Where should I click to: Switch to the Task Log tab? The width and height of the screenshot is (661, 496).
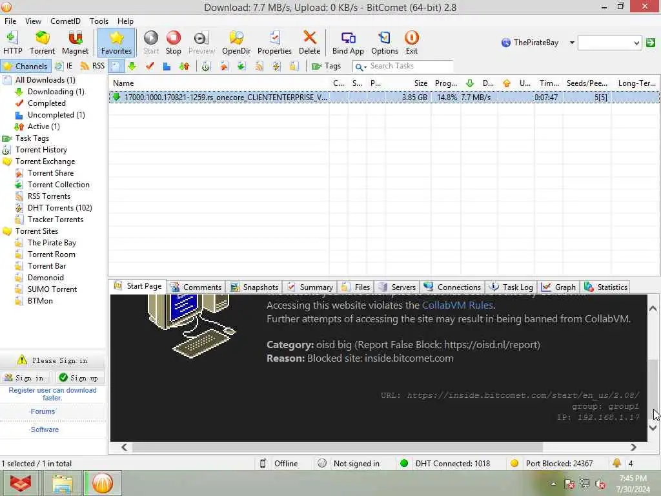click(511, 287)
